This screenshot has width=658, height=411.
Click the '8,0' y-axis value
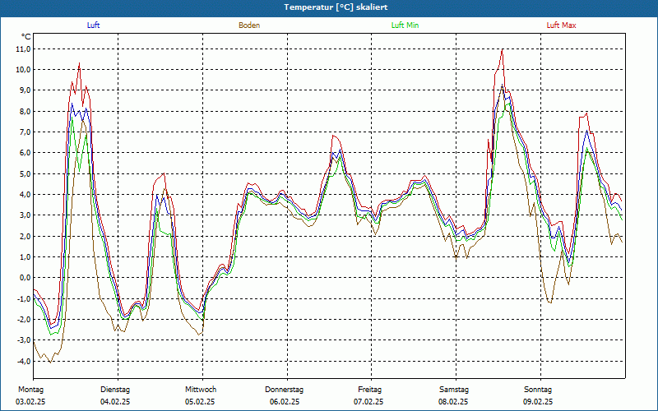click(25, 112)
